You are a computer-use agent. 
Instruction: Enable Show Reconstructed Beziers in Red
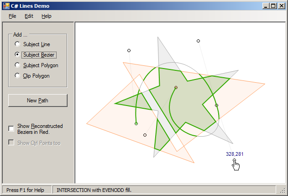(11, 128)
